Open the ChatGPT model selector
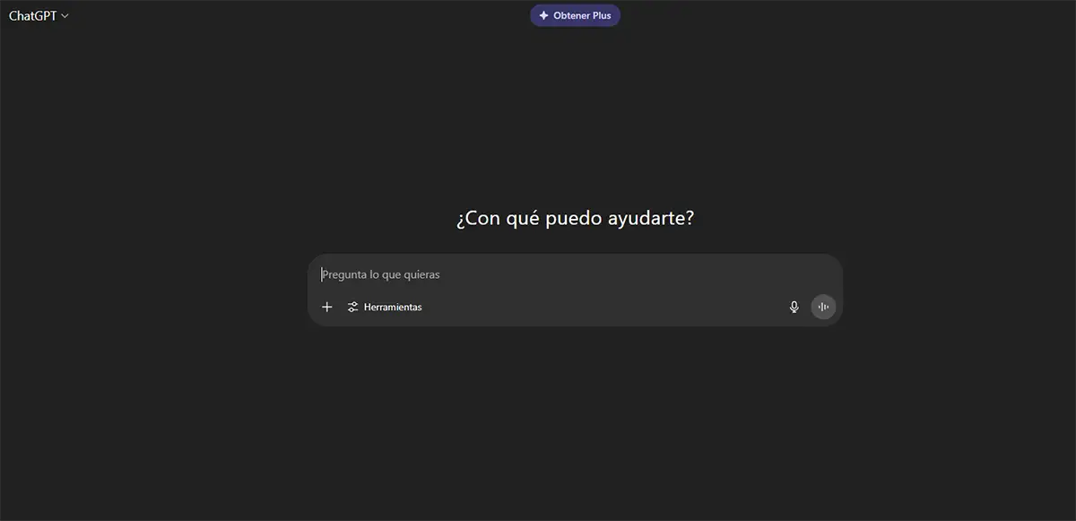Screen dimensions: 1076x521 pos(39,16)
